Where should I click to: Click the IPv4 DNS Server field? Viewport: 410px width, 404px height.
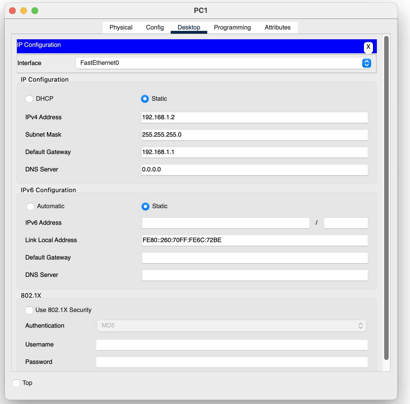tap(254, 170)
